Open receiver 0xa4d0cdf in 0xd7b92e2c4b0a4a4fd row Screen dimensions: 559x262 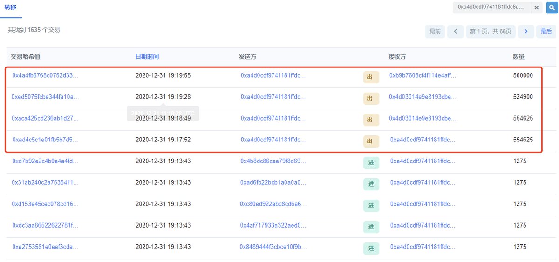(423, 161)
